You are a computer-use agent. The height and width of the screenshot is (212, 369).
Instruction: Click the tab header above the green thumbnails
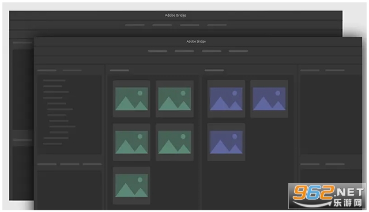tap(119, 70)
